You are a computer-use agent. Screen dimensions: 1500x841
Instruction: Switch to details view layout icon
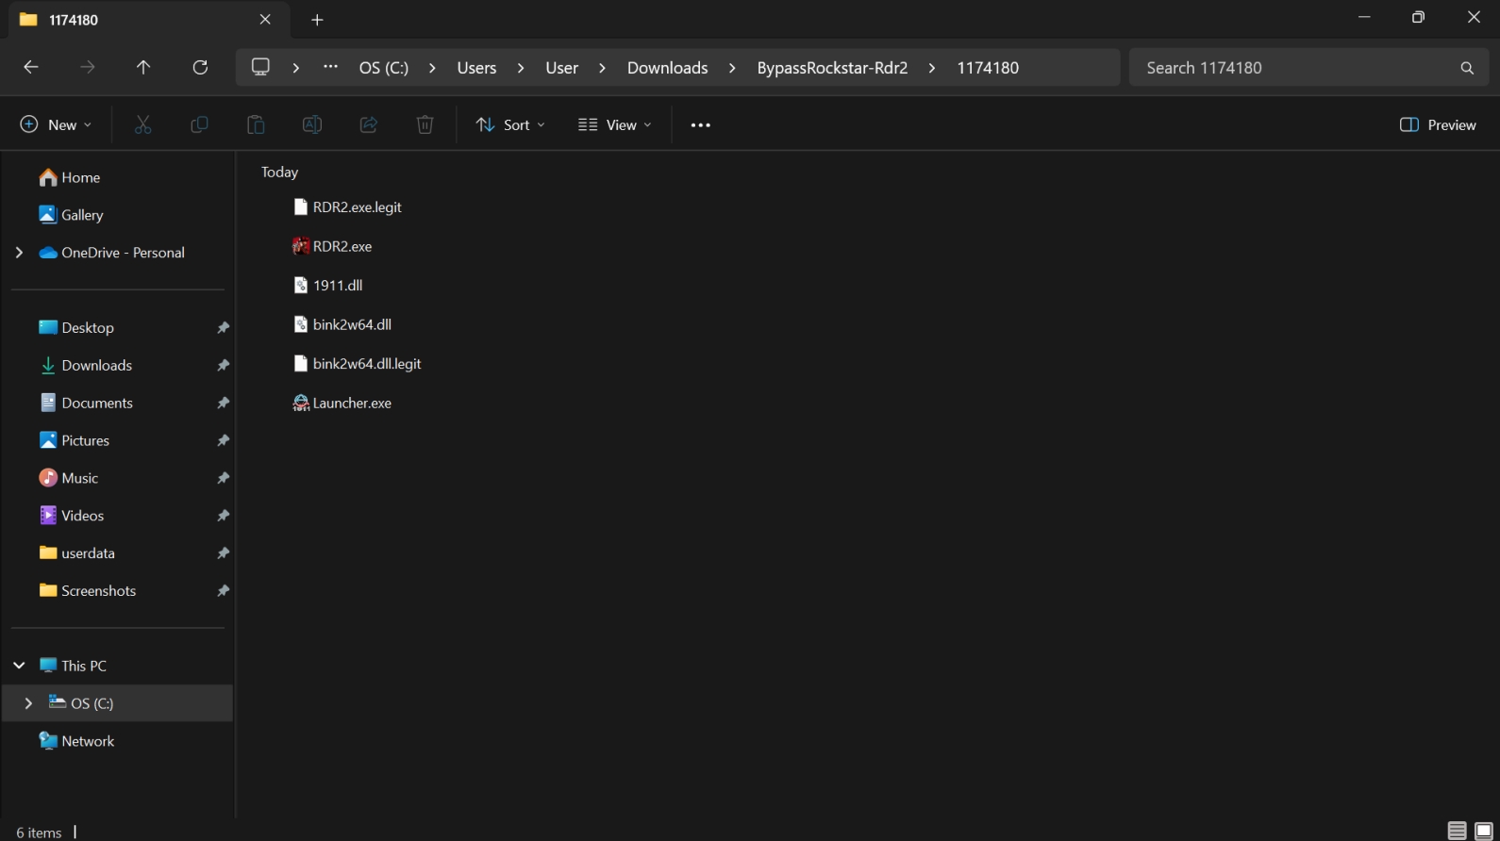[x=1458, y=831]
